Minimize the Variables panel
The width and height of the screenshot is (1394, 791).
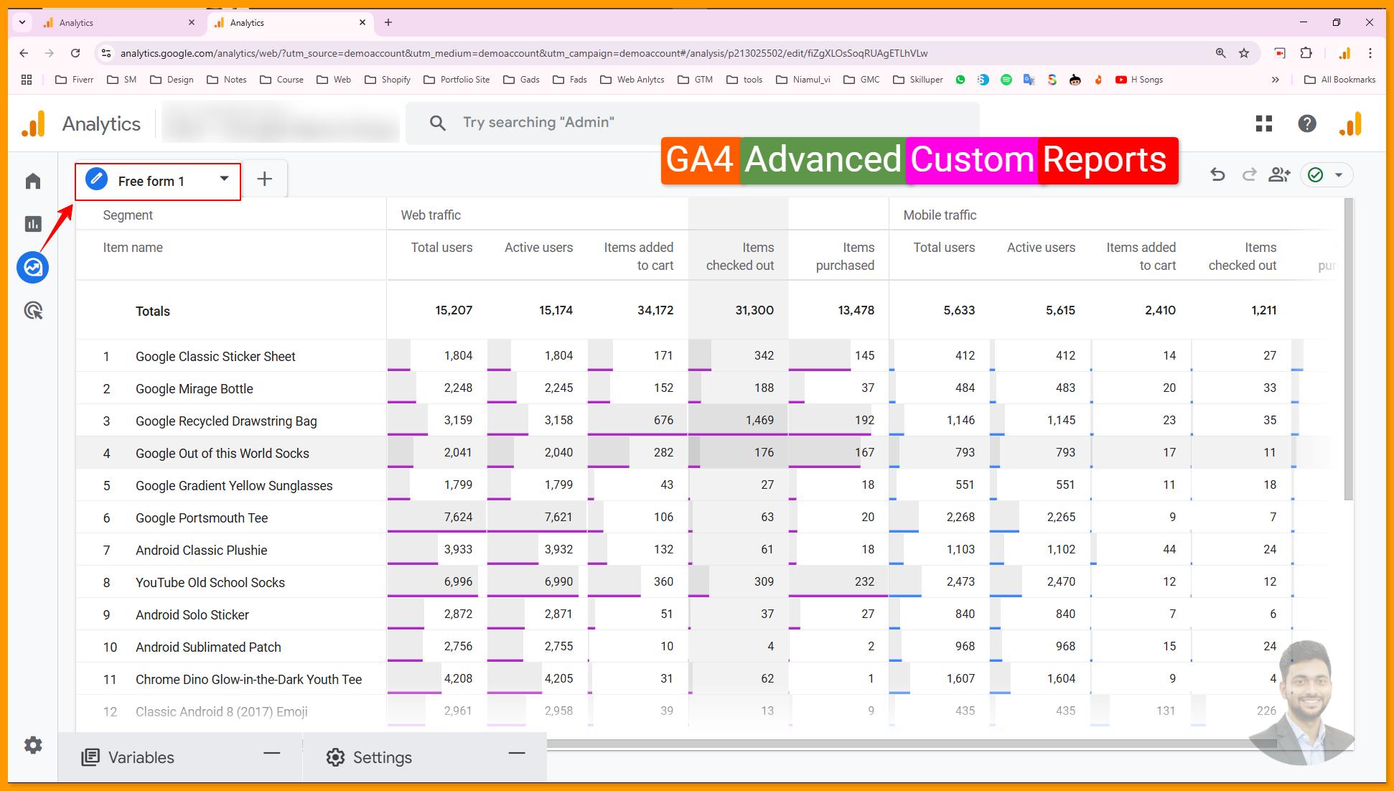click(x=271, y=754)
